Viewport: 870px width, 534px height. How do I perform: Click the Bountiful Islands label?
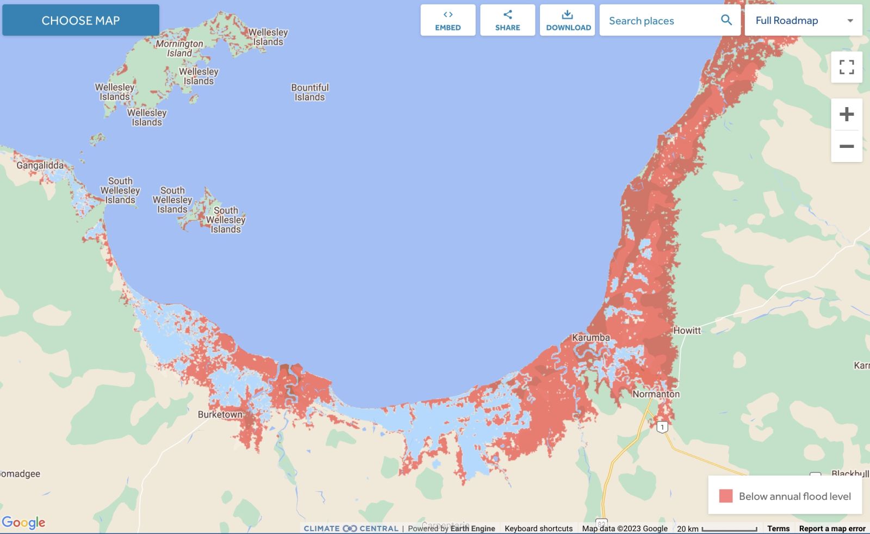(x=310, y=92)
